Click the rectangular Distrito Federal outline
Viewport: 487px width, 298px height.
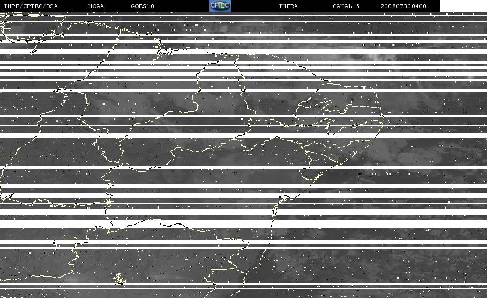click(x=65, y=241)
